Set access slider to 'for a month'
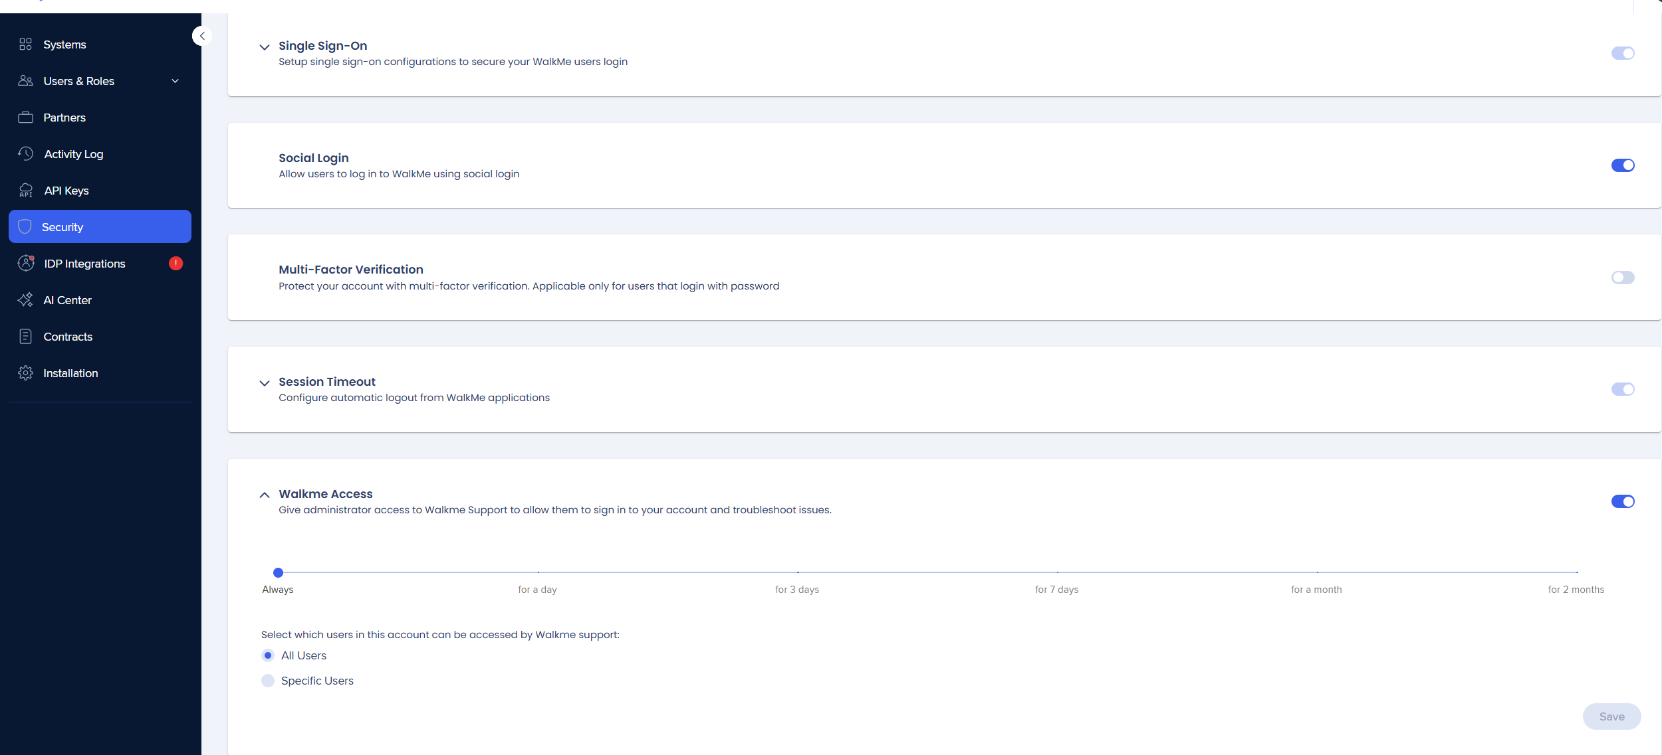The image size is (1662, 755). coord(1317,572)
